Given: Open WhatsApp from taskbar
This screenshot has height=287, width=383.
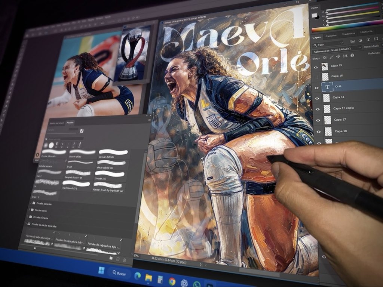Looking at the screenshot, I should pyautogui.click(x=197, y=284).
